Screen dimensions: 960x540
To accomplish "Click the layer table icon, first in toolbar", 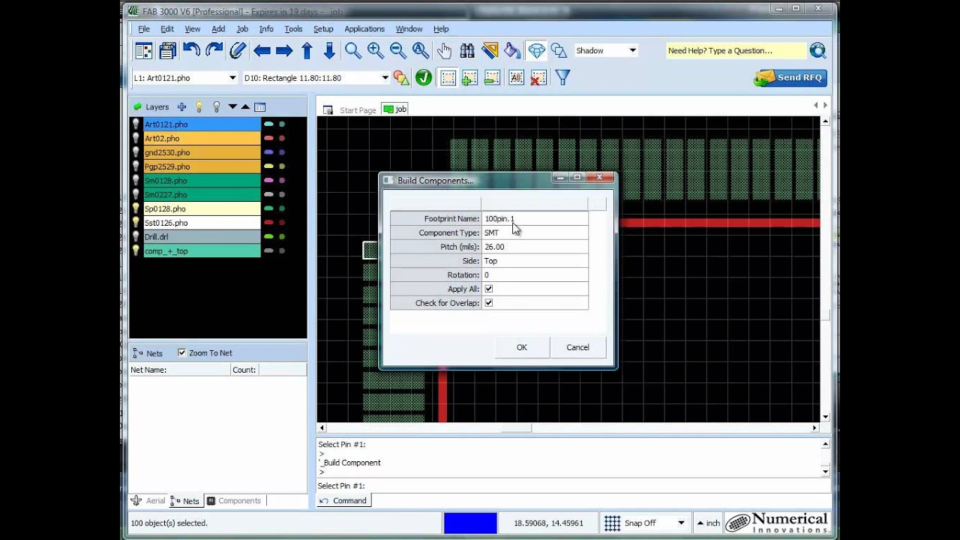I will 144,50.
